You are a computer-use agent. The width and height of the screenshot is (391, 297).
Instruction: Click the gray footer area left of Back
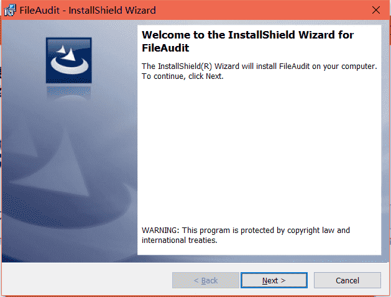pos(86,280)
